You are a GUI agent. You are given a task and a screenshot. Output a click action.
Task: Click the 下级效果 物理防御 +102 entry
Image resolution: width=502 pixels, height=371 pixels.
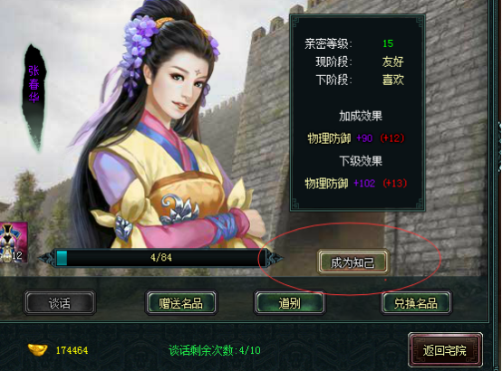(x=356, y=184)
